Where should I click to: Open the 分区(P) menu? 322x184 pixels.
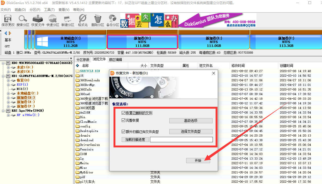pos(35,9)
